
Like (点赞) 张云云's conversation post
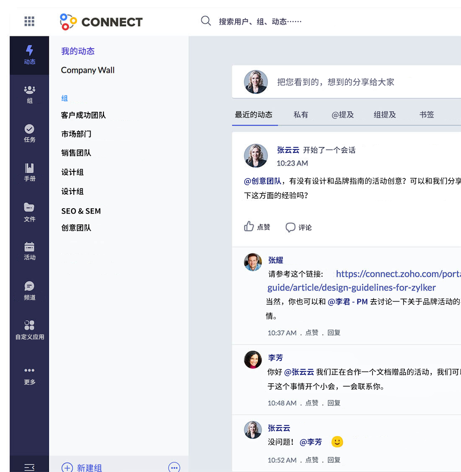click(x=257, y=227)
